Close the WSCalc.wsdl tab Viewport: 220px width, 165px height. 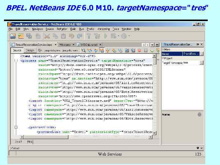pyautogui.click(x=100, y=45)
